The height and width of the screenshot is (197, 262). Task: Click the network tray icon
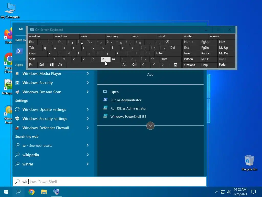(x=223, y=192)
